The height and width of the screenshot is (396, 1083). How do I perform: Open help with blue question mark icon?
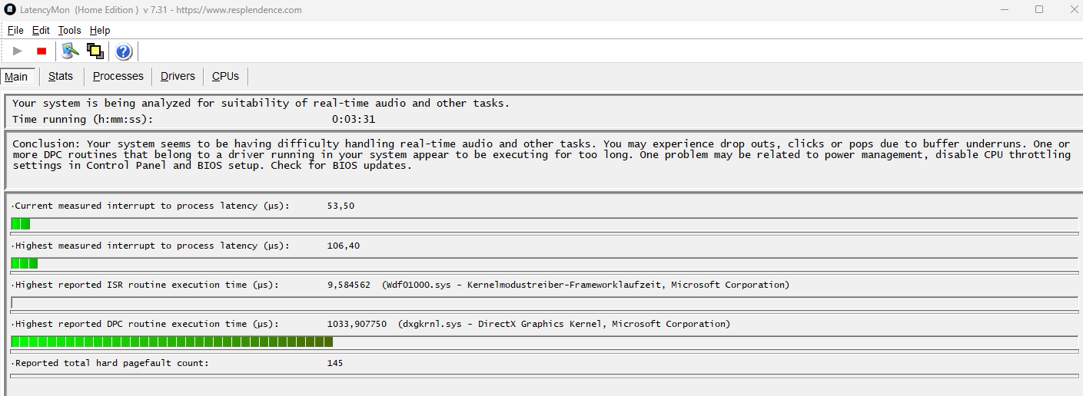tap(124, 51)
